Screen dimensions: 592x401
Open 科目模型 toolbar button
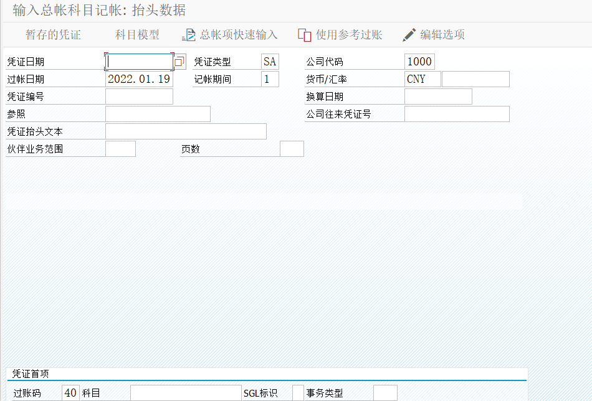click(x=137, y=35)
